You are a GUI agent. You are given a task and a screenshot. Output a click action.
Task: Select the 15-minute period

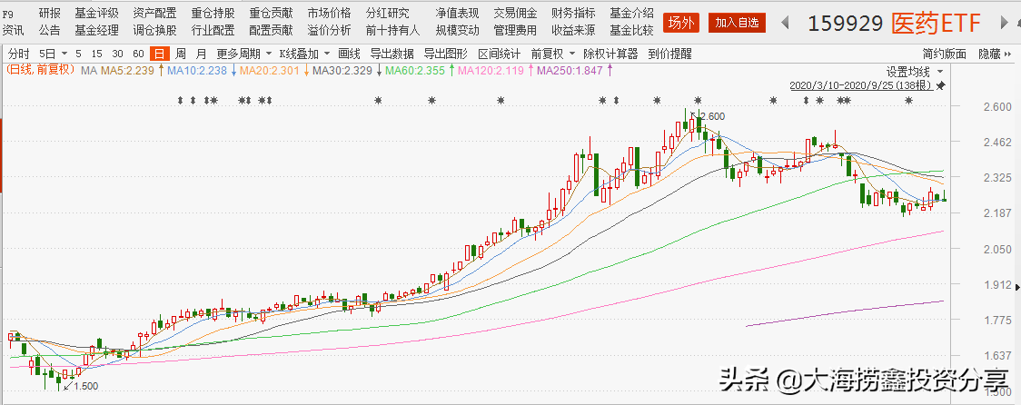97,54
